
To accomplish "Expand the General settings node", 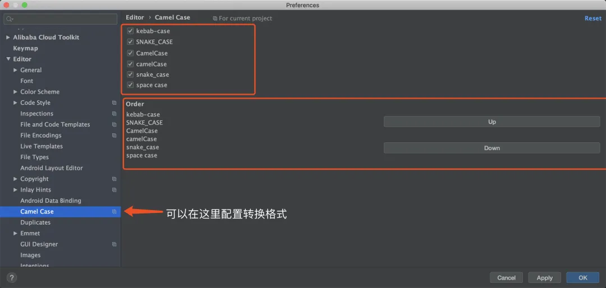I will [x=16, y=70].
